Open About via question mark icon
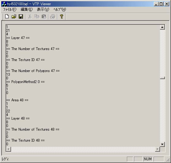Viewport: 171px width, 163px height. pyautogui.click(x=62, y=16)
